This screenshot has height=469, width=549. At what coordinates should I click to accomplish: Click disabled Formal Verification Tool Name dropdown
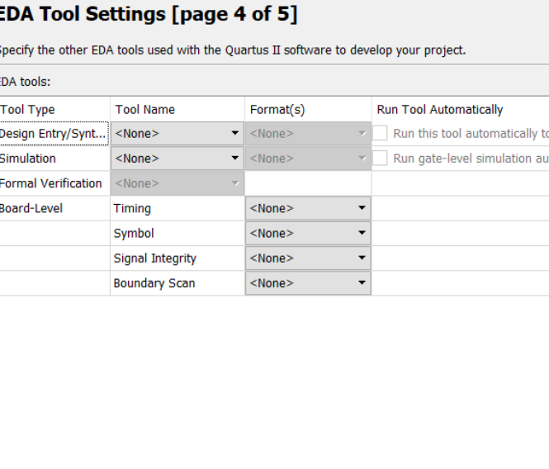(177, 183)
